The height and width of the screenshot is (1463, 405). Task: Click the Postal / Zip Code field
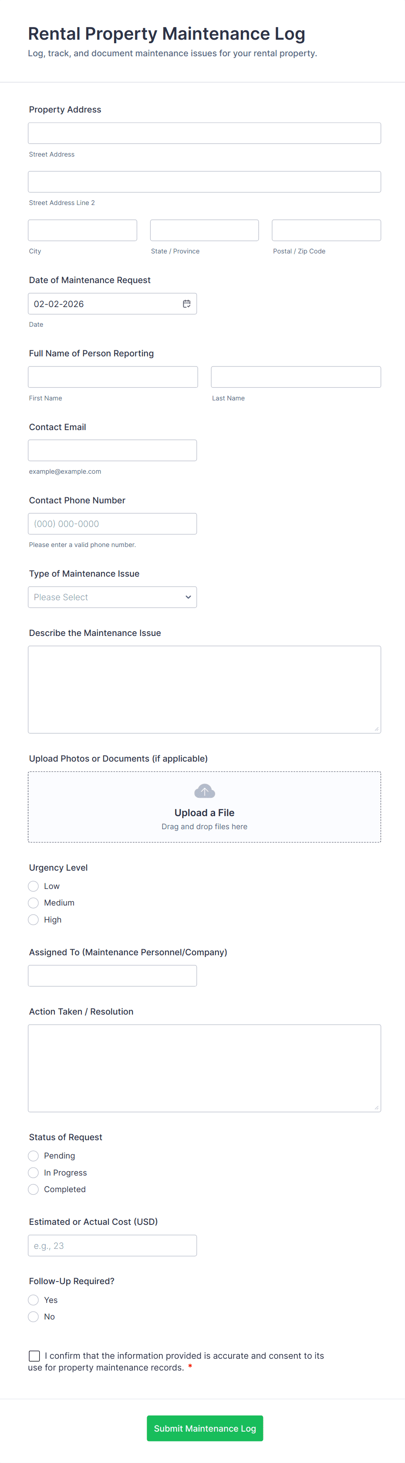click(326, 231)
